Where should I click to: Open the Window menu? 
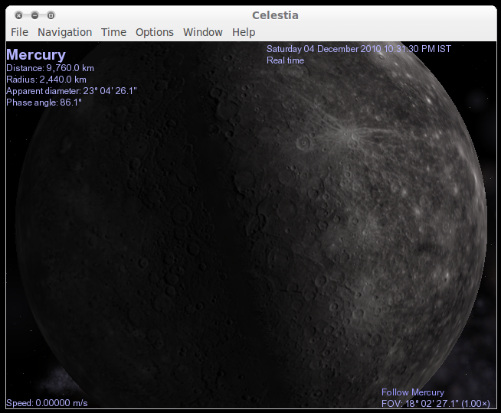(203, 32)
